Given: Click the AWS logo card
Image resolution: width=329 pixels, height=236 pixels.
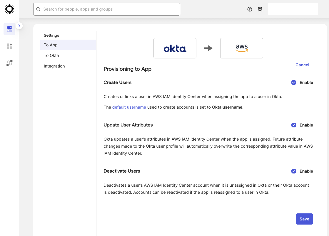Looking at the screenshot, I should [x=241, y=48].
